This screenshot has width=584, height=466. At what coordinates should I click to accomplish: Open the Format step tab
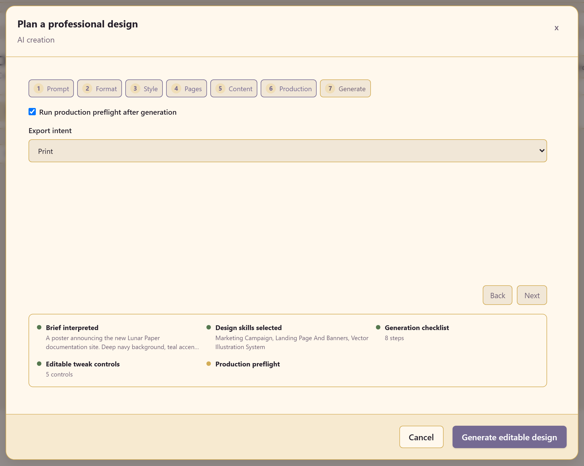(100, 88)
